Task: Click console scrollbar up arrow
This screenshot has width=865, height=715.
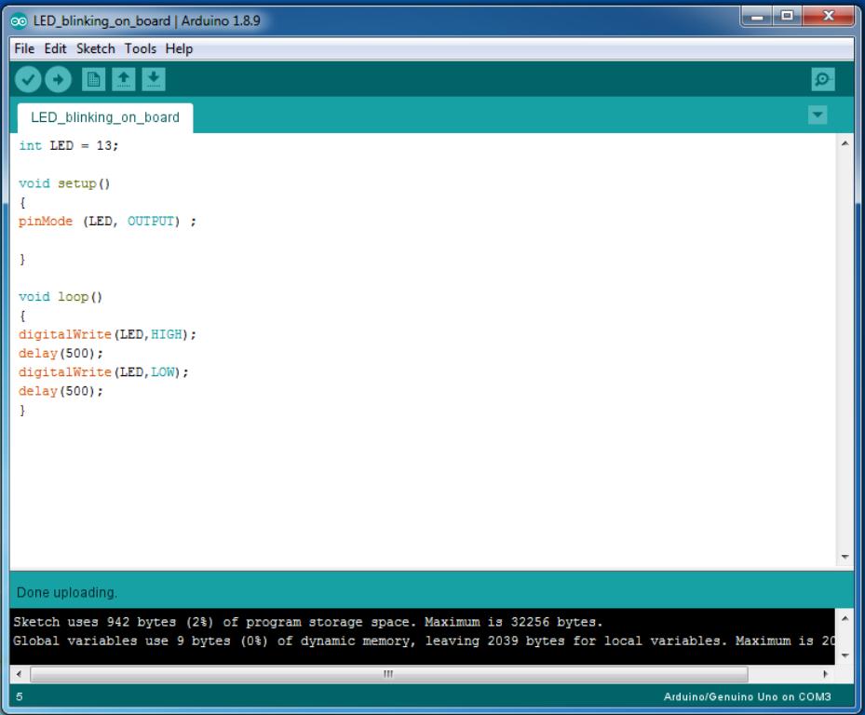Action: tap(845, 618)
